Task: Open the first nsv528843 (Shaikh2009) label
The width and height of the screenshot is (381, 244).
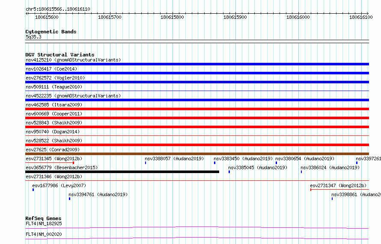Action: [x=54, y=123]
